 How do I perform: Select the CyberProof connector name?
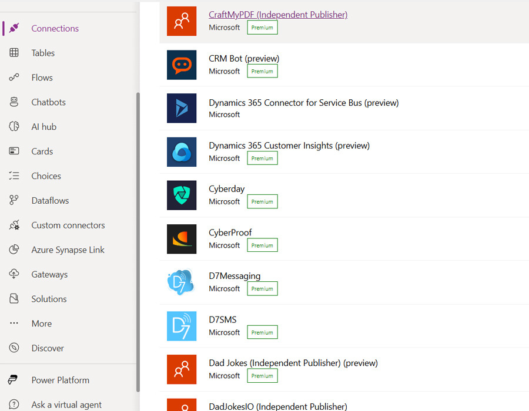coord(230,233)
